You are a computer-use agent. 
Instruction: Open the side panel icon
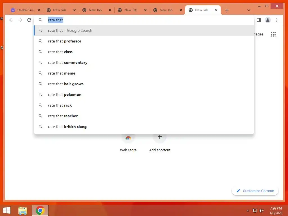(x=259, y=20)
